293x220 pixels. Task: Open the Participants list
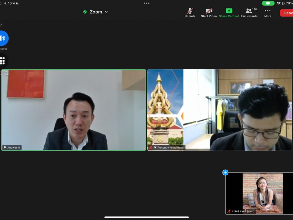click(249, 13)
